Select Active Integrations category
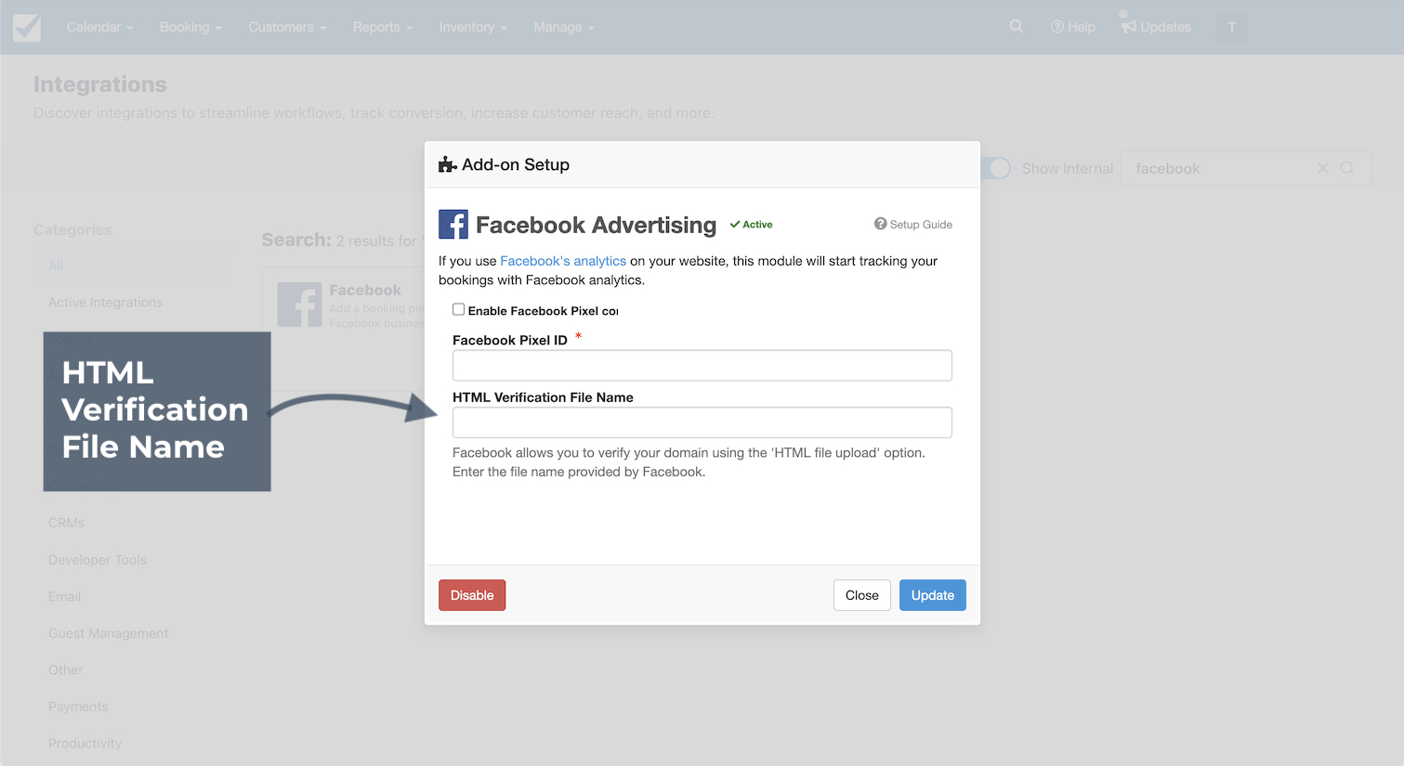The height and width of the screenshot is (766, 1404). click(105, 303)
